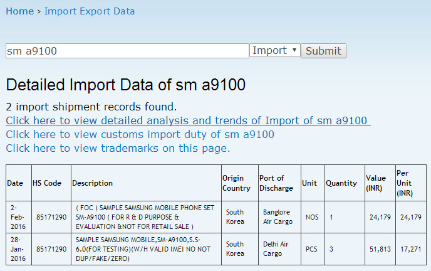Image resolution: width=431 pixels, height=271 pixels.
Task: Click the Port of Discharge header
Action: tap(276, 183)
